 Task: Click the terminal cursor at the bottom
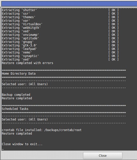pos(3,149)
